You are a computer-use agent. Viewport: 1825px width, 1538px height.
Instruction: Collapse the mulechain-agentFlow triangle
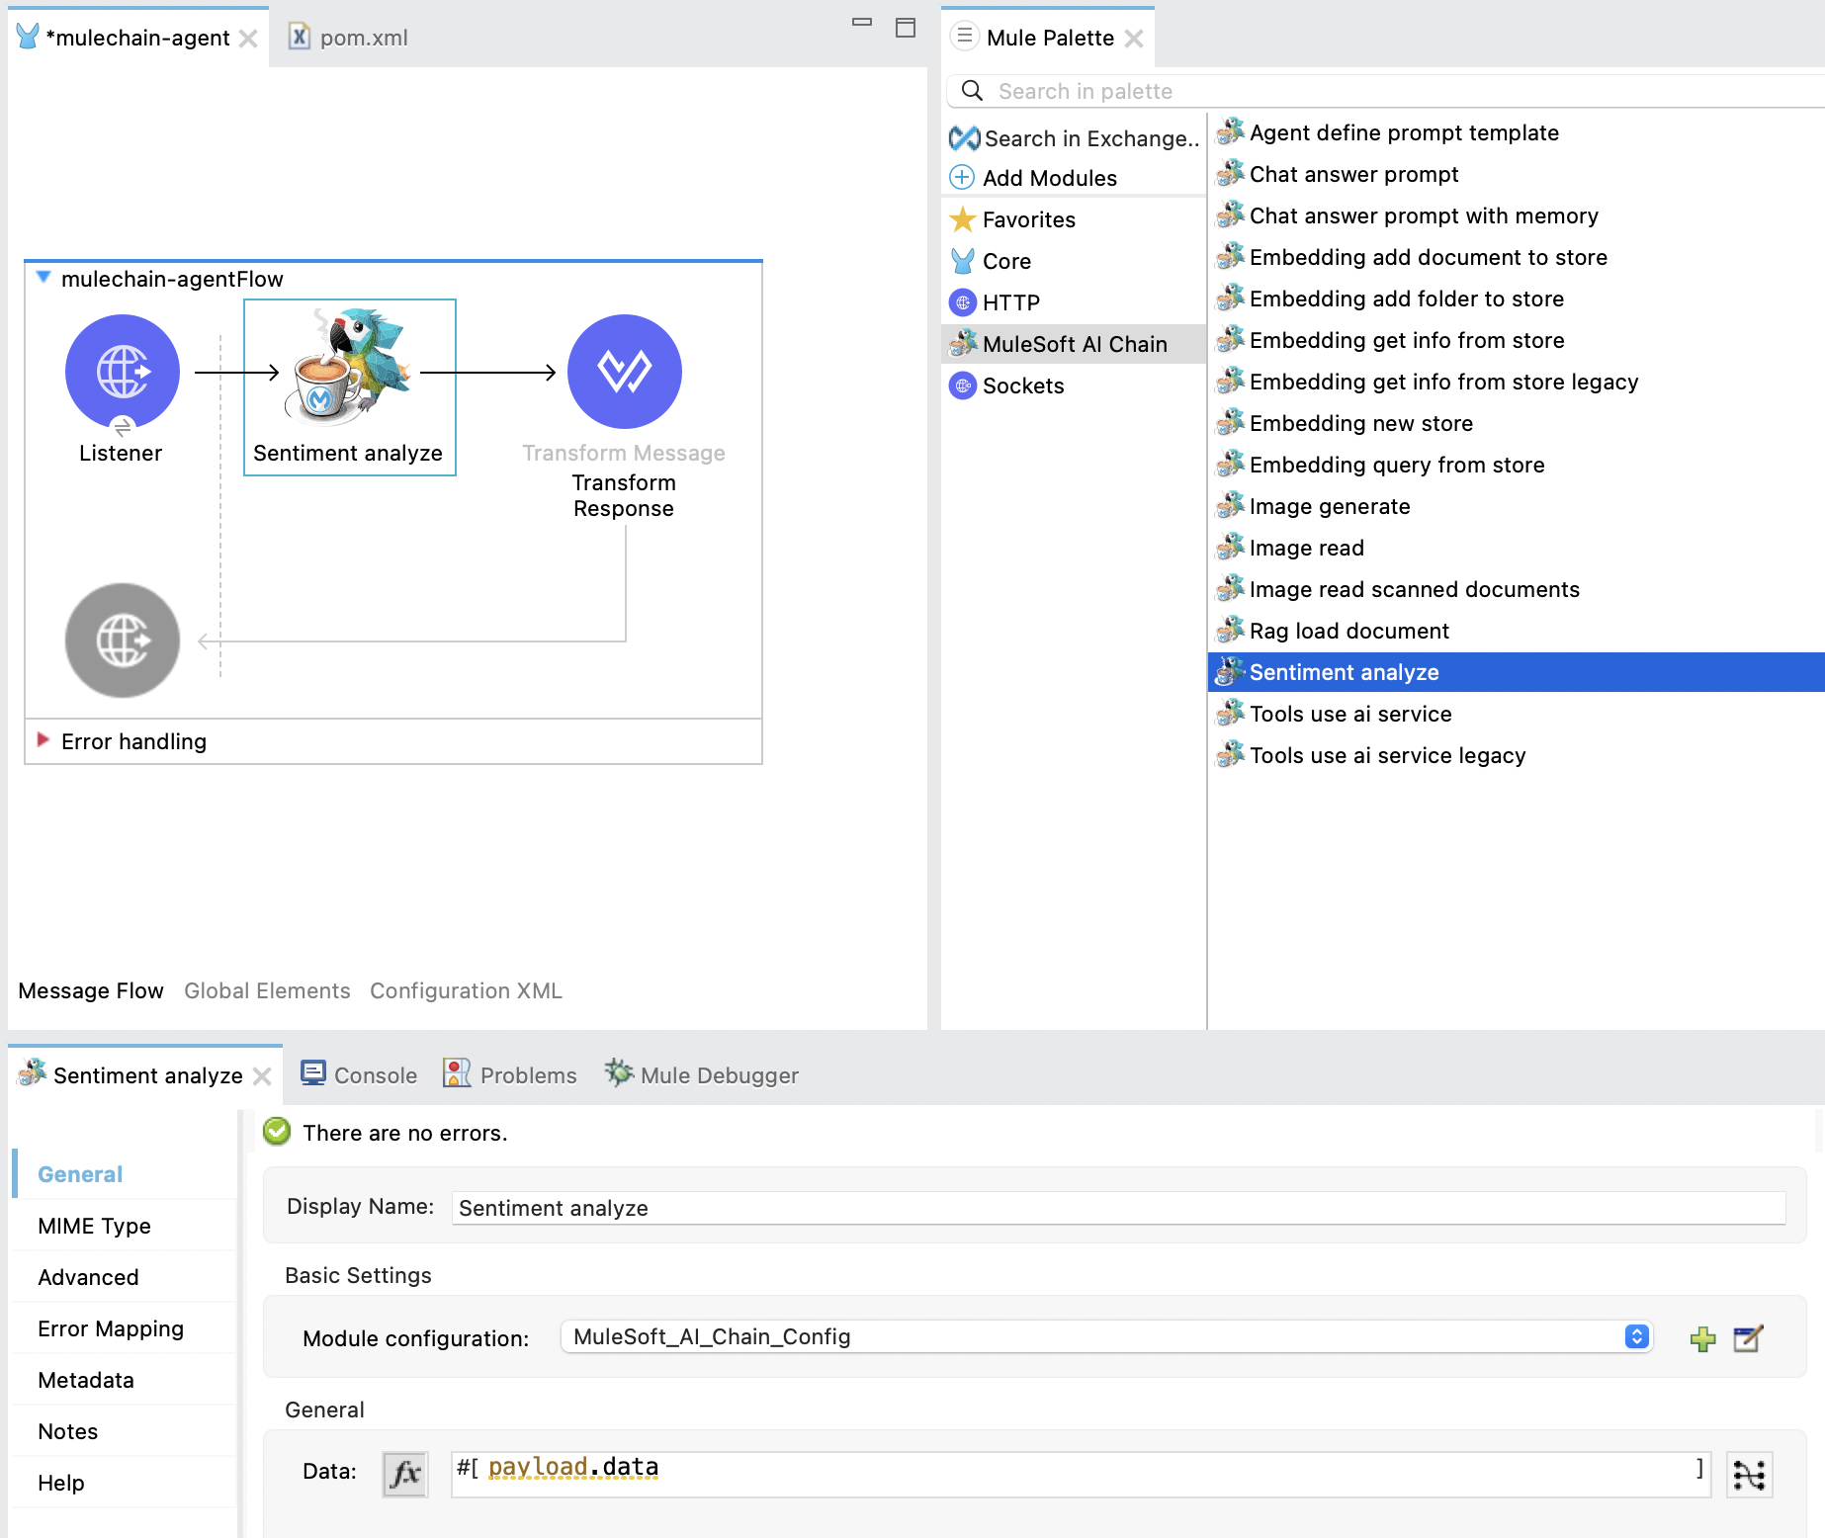pos(43,278)
